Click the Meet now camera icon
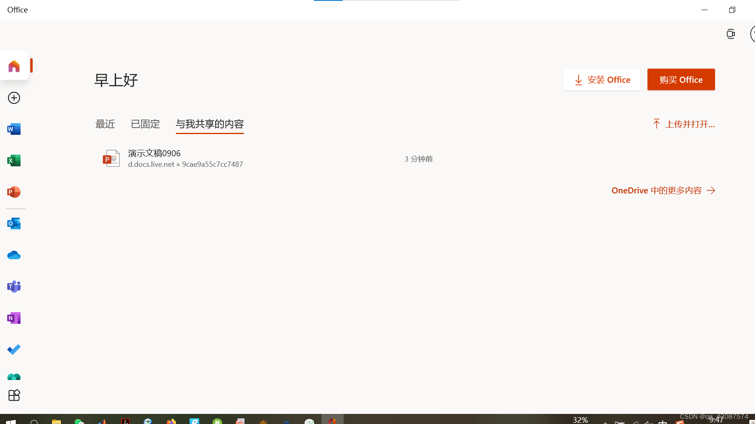 pyautogui.click(x=730, y=34)
